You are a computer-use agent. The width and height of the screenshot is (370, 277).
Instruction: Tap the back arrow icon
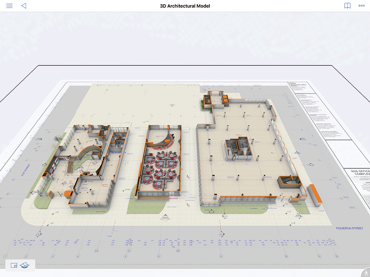click(24, 6)
